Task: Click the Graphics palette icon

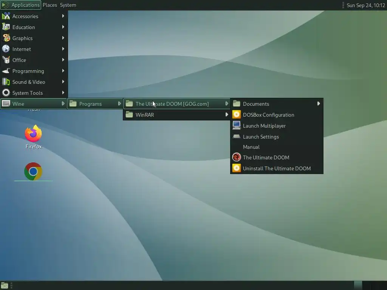Action: [6, 38]
